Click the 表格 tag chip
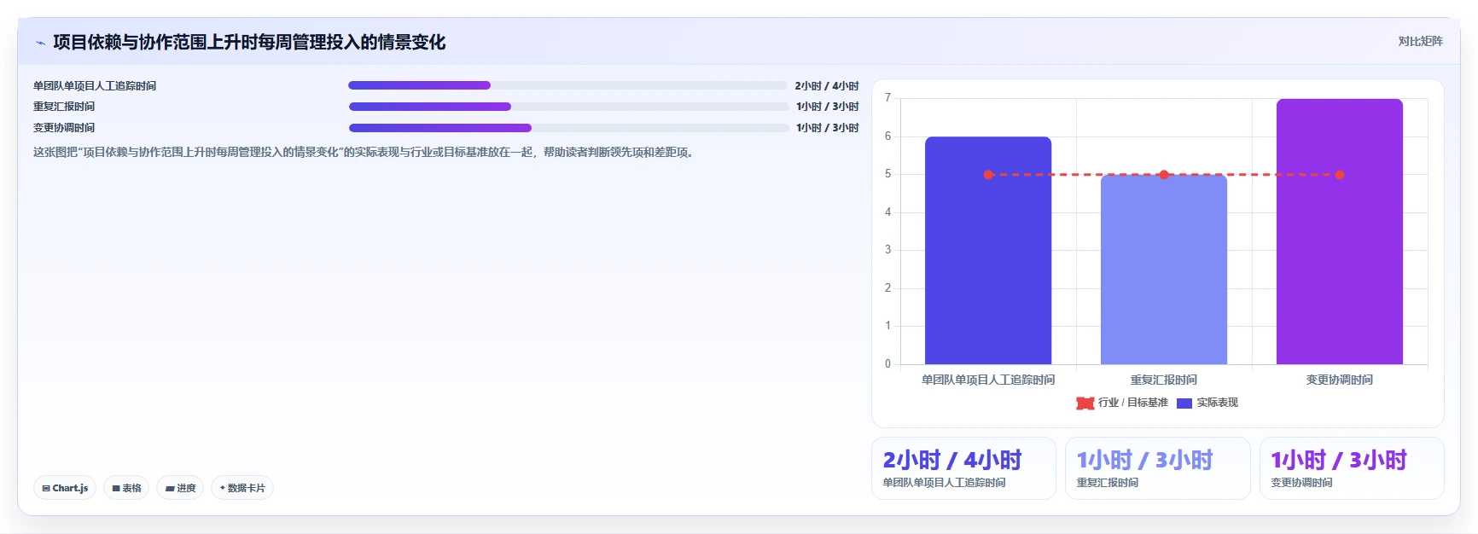Viewport: 1478px width, 534px height. pyautogui.click(x=126, y=488)
